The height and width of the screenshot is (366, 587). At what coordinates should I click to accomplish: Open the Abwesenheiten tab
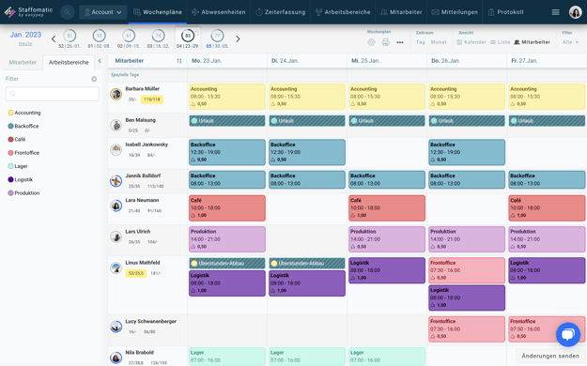coord(219,12)
